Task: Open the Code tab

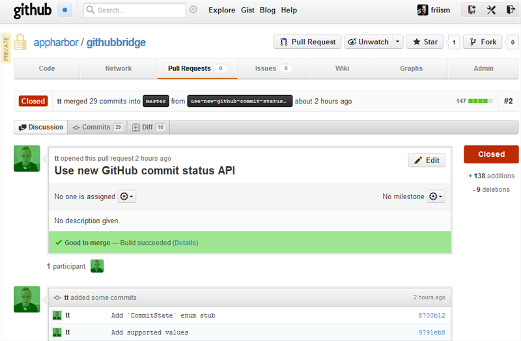Action: (47, 68)
